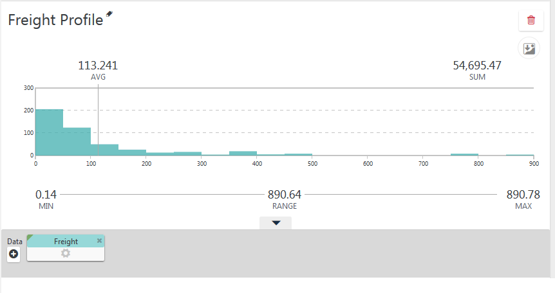Click the SUM value 54,695.47
Screen dimensions: 555x293
pyautogui.click(x=477, y=66)
